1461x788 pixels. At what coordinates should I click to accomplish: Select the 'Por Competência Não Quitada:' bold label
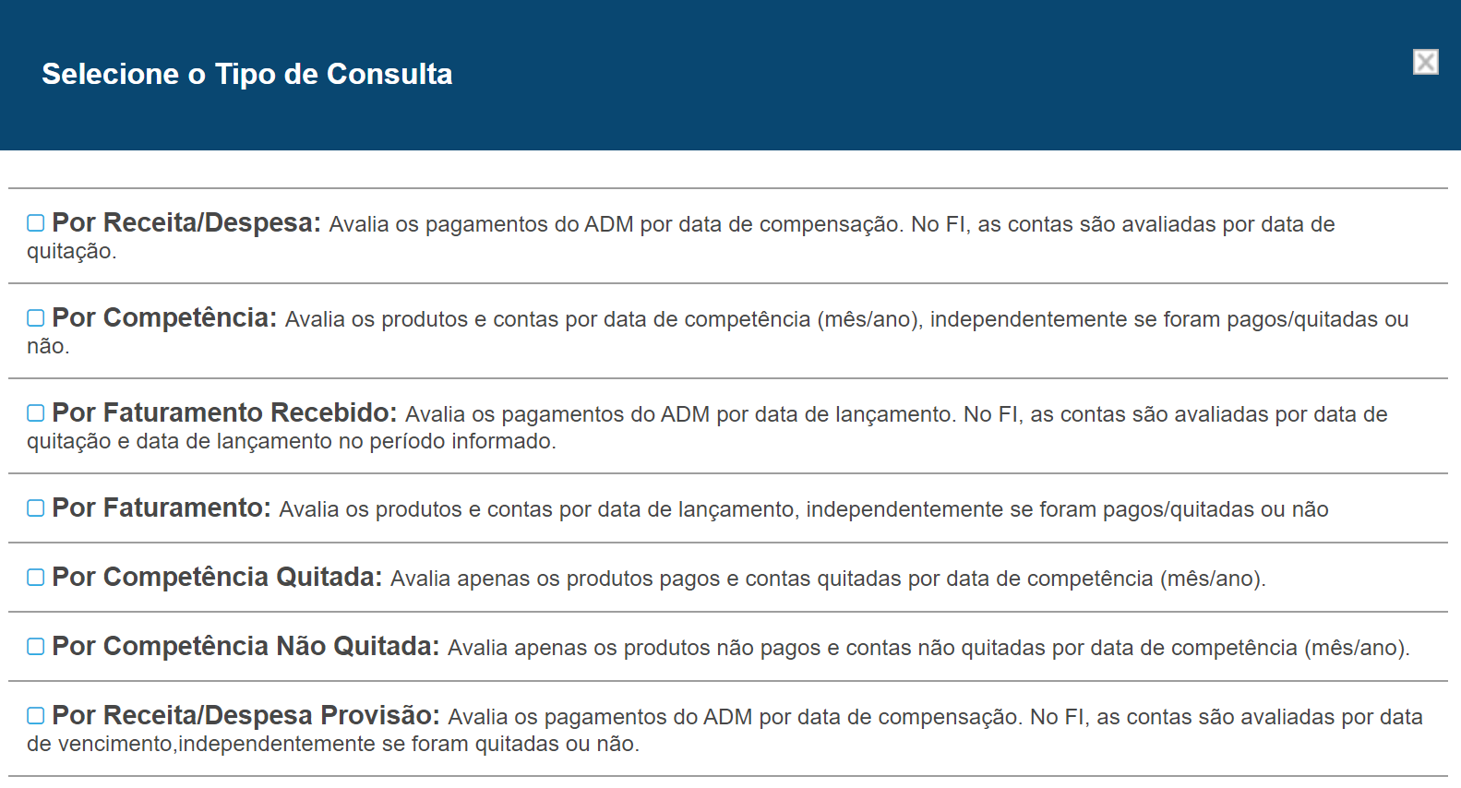click(245, 647)
